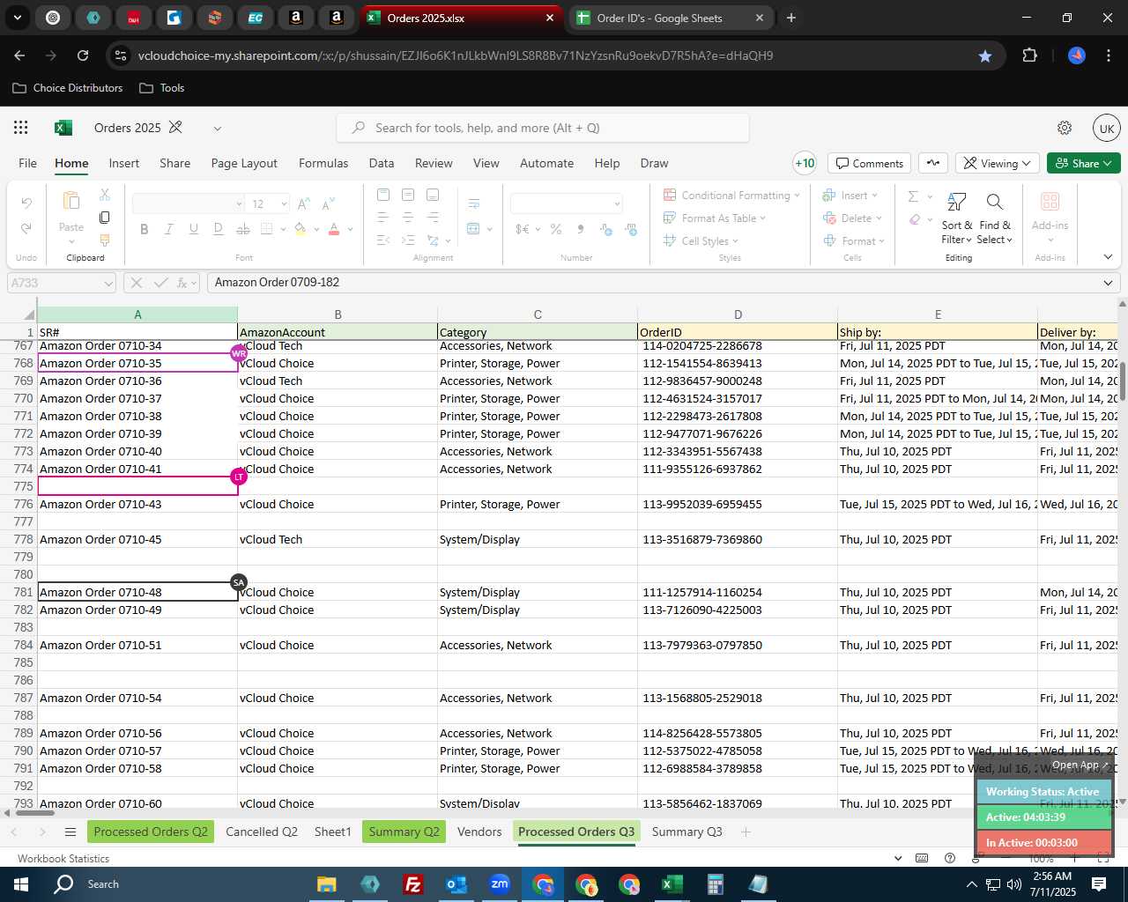Click the Format Painter icon
The height and width of the screenshot is (902, 1128).
(105, 240)
